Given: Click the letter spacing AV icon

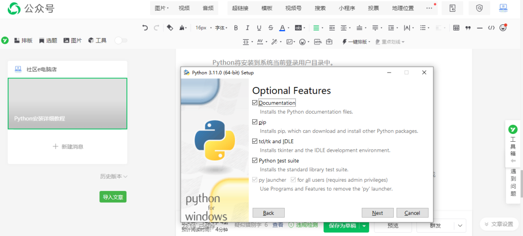Looking at the screenshot, I should coord(260,42).
